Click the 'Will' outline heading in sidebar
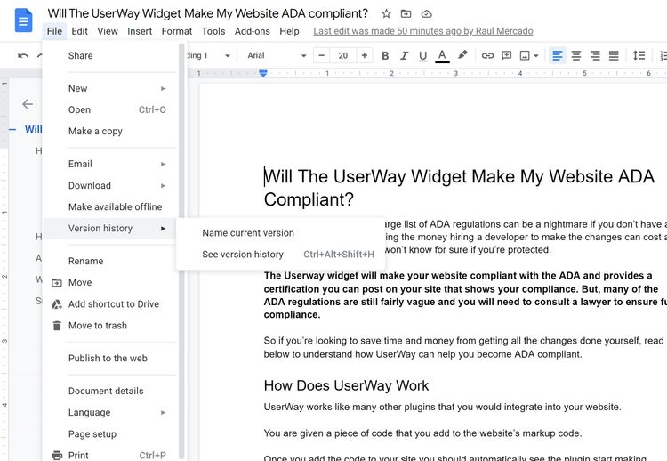Viewport: 667px width, 461px height. (x=33, y=129)
